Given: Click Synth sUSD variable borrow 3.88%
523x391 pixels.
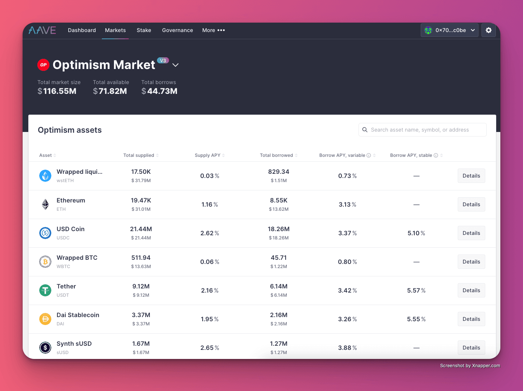Looking at the screenshot, I should pyautogui.click(x=348, y=348).
